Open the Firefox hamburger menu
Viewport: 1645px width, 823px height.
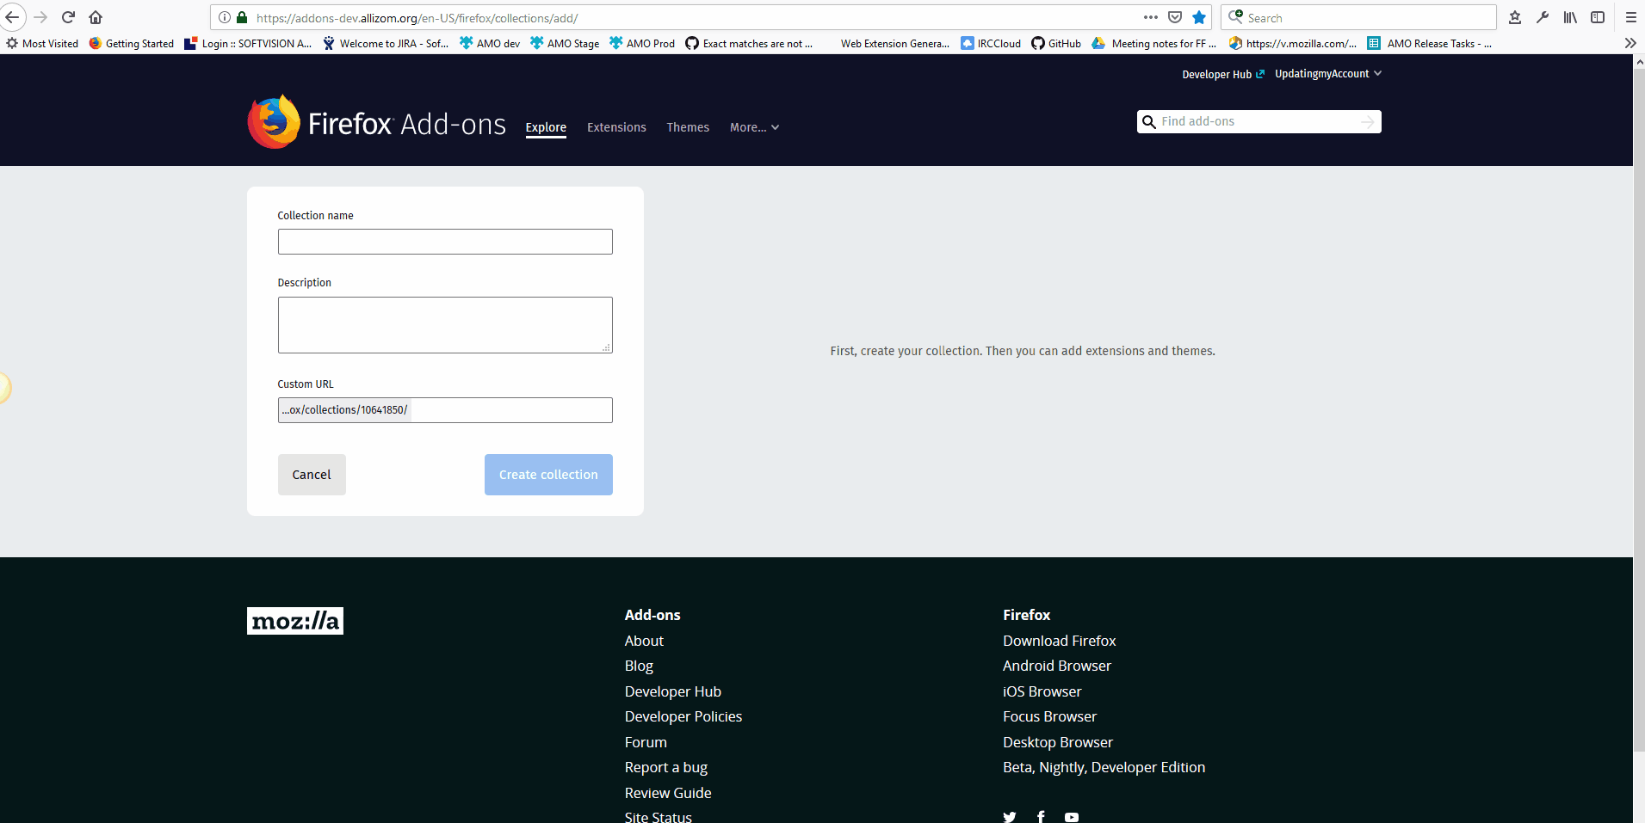click(x=1630, y=17)
